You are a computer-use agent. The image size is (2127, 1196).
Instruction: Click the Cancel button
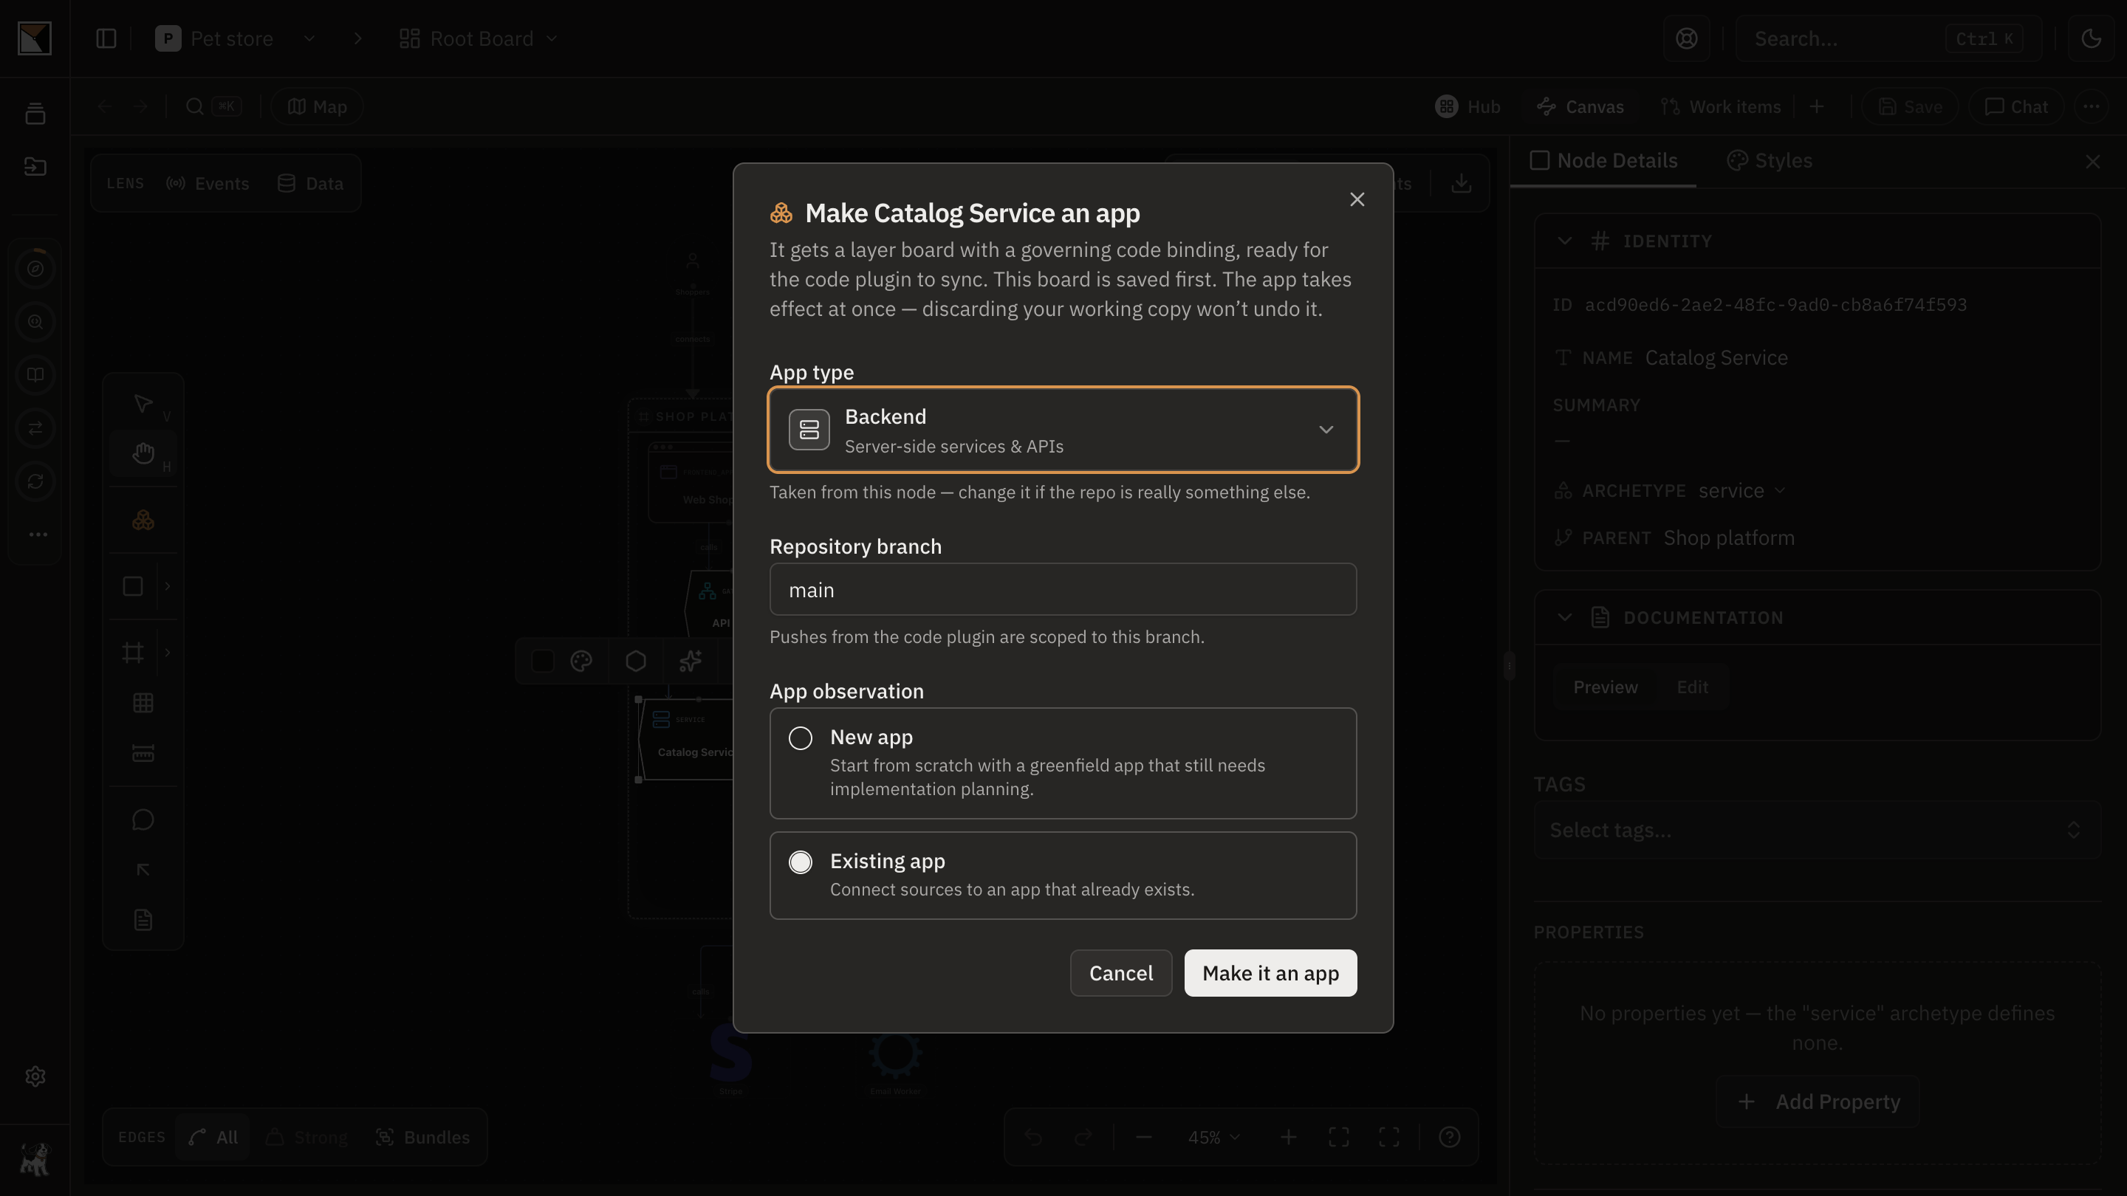coord(1120,973)
